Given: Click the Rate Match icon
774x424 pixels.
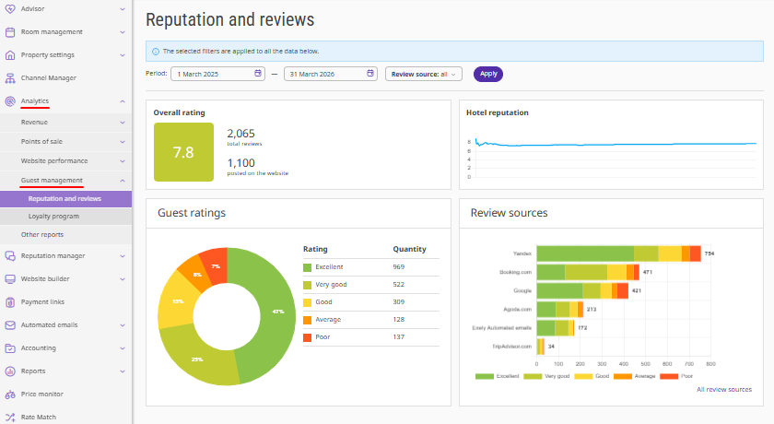Looking at the screenshot, I should coord(10,418).
